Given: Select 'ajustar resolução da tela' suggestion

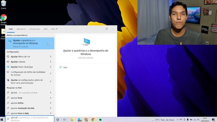Looking at the screenshot, I should tap(22, 108).
